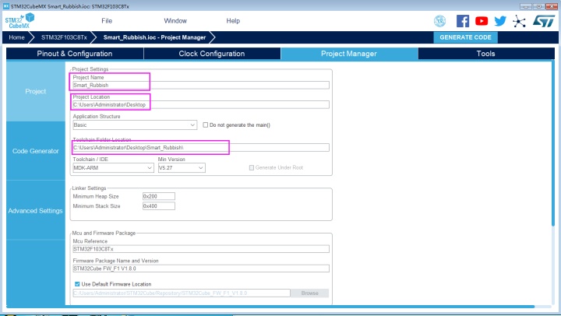Open the Help menu
The height and width of the screenshot is (316, 561).
[x=233, y=21]
